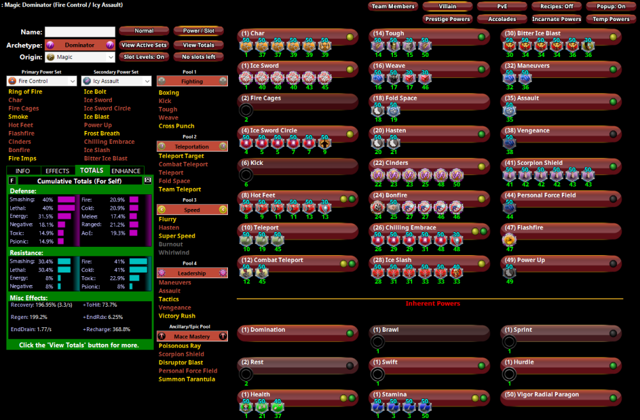Click the empty enhancement slot under Fire Cages
This screenshot has width=640, height=420.
pos(246,111)
